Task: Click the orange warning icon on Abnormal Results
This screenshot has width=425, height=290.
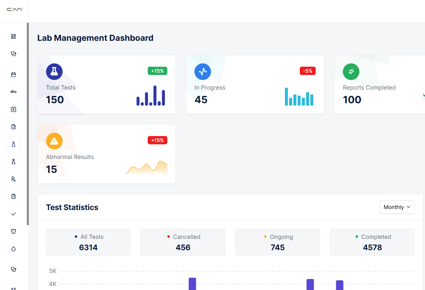Action: click(x=54, y=141)
